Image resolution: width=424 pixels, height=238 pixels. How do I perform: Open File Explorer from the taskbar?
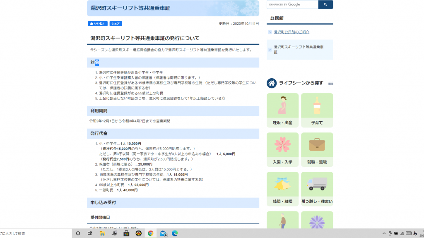point(102,233)
